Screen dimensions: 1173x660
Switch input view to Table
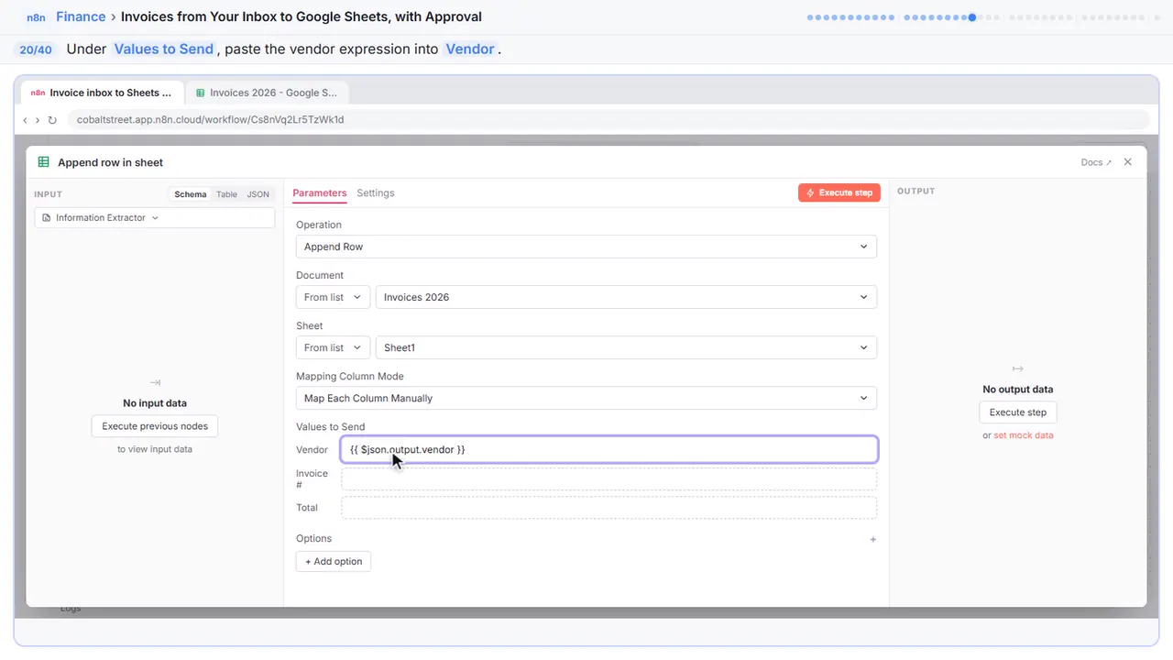[226, 194]
